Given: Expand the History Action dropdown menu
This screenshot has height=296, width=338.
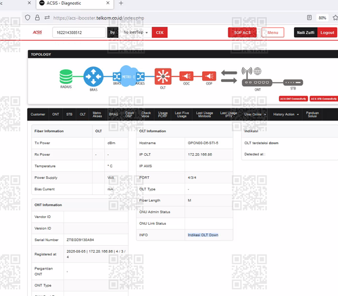Looking at the screenshot, I should tap(286, 114).
